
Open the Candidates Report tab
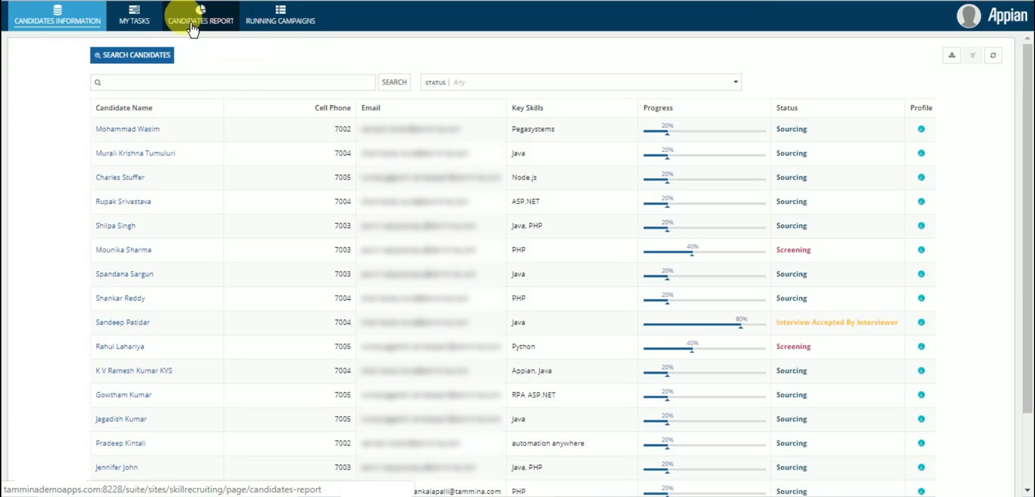[x=201, y=16]
